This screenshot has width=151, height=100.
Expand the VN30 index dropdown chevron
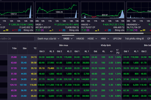click(x=42, y=25)
